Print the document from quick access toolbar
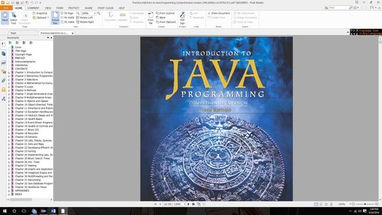This screenshot has width=382, height=215. (x=17, y=2)
